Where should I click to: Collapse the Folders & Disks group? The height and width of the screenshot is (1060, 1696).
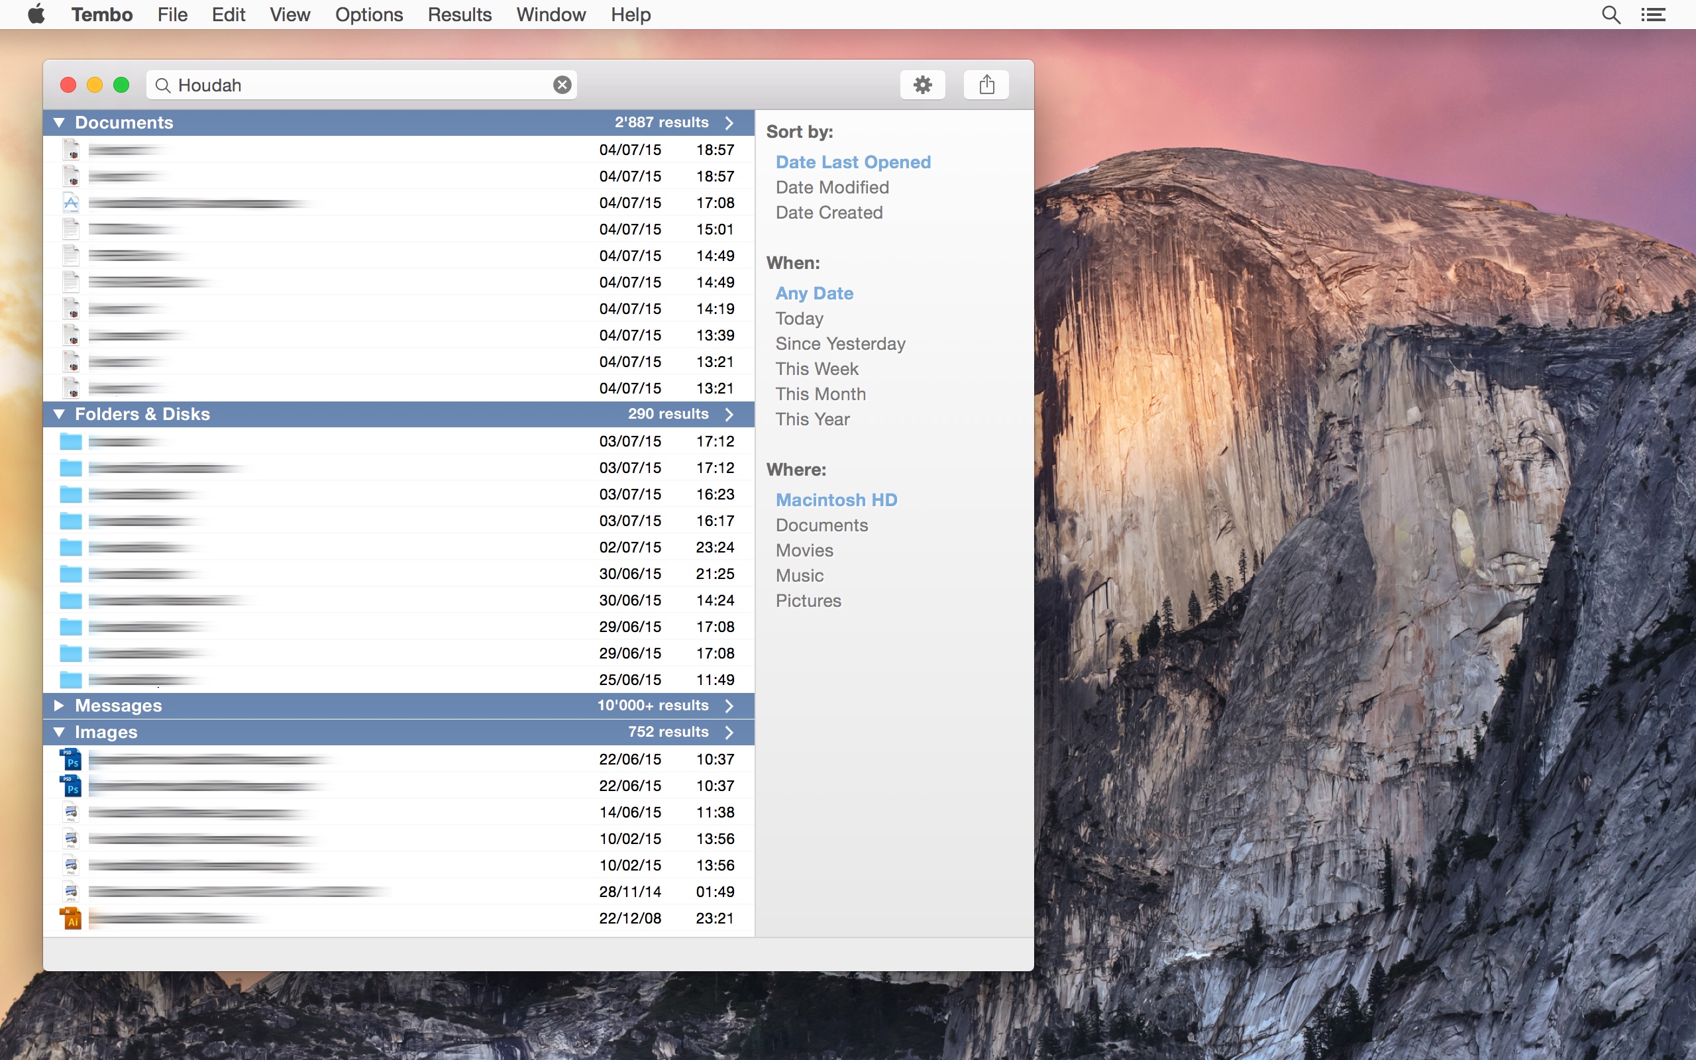click(59, 414)
